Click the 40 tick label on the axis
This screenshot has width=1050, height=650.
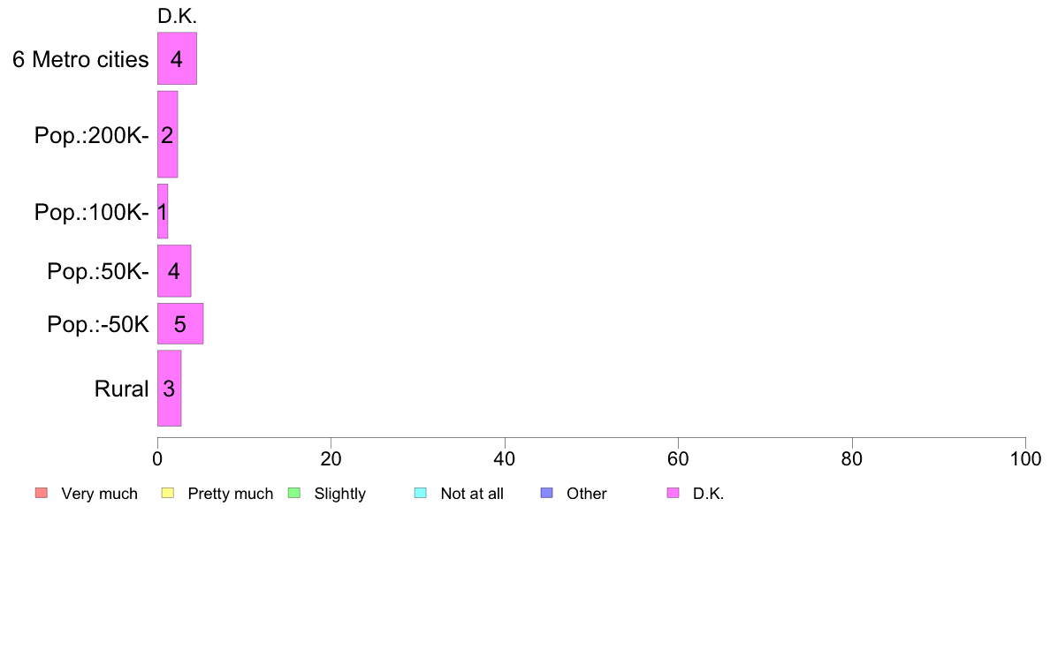pyautogui.click(x=505, y=459)
